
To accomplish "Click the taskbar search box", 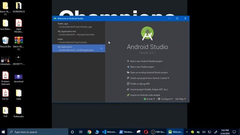I will (38, 132).
